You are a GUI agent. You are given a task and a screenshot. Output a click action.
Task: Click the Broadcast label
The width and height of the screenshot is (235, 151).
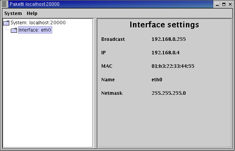tap(113, 39)
